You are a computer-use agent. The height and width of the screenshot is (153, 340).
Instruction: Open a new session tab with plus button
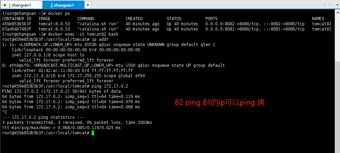click(88, 5)
